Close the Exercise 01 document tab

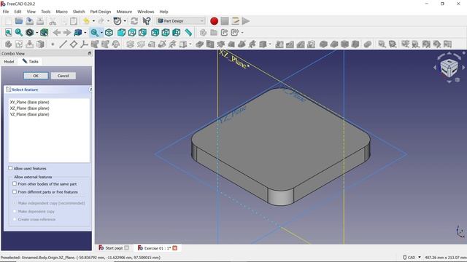coord(175,247)
